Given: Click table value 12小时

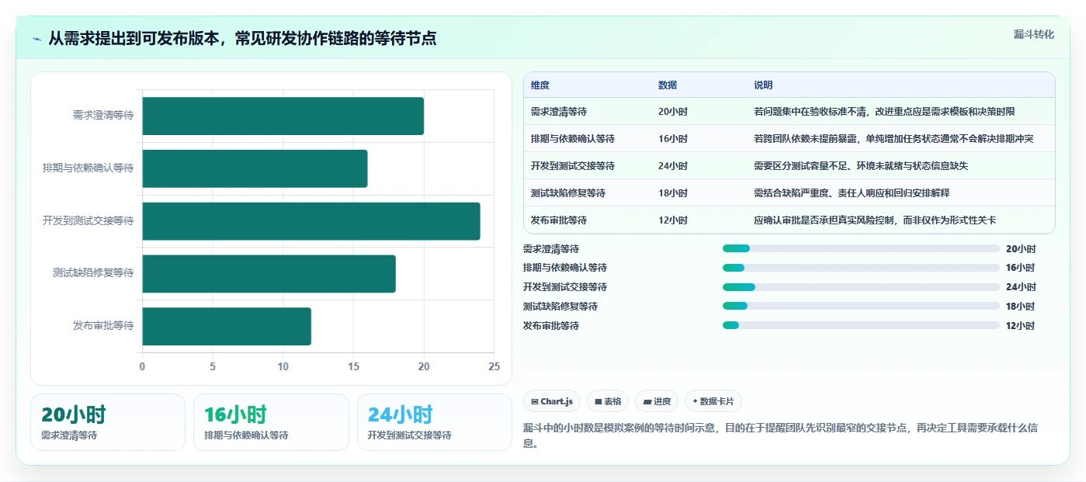Looking at the screenshot, I should pos(673,220).
